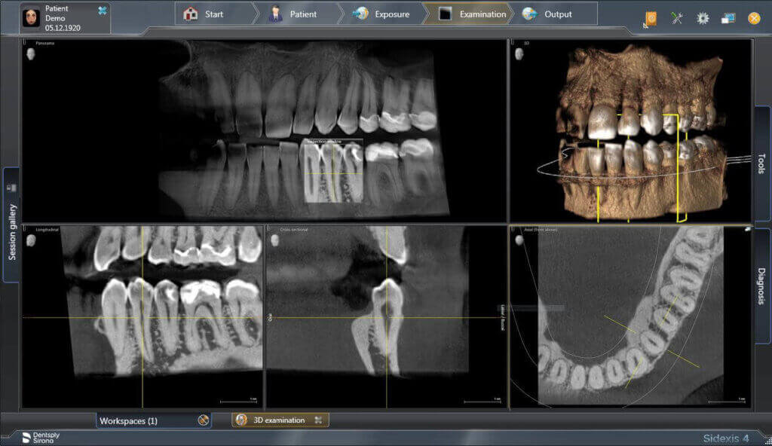
Task: Click the "Panorama" view label
Action: tap(44, 44)
